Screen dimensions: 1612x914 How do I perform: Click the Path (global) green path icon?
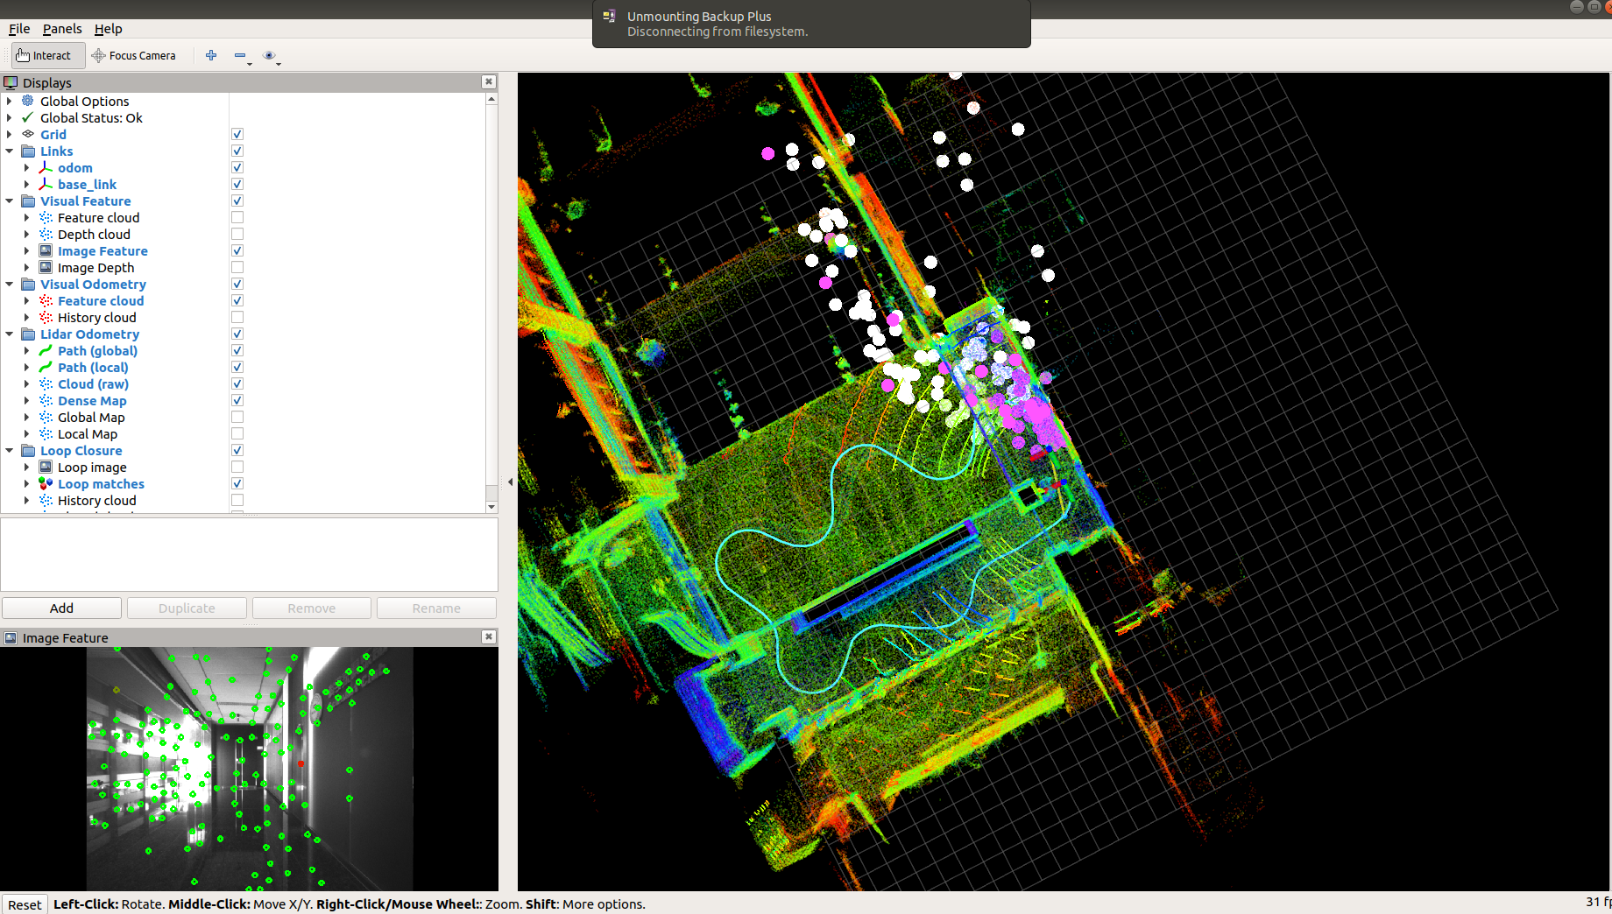coord(46,350)
